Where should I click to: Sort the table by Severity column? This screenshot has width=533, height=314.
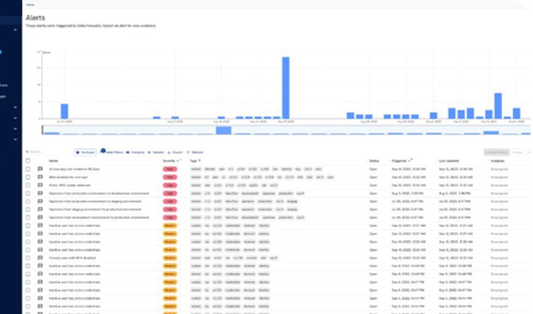pos(169,161)
